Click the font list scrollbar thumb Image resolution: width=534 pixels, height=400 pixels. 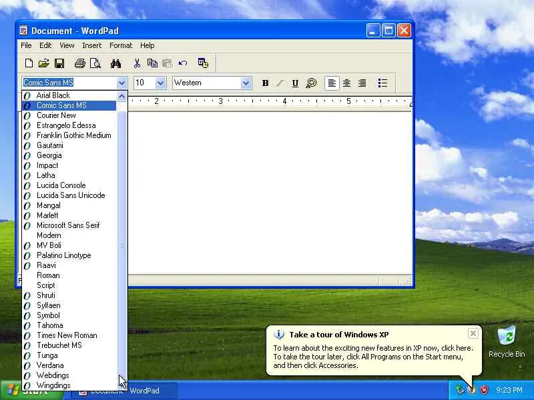121,245
